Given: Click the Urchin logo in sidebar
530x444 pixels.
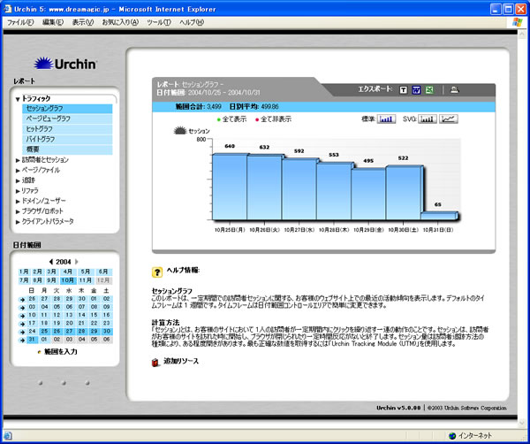Looking at the screenshot, I should click(65, 64).
